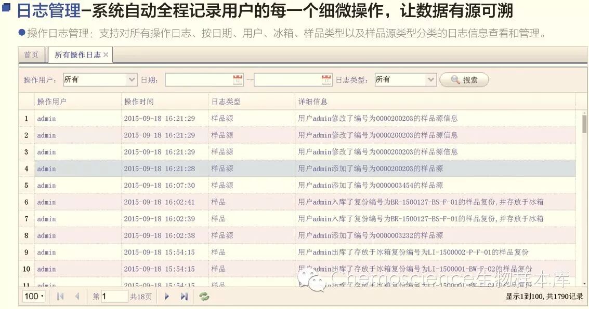The image size is (589, 309).
Task: Click the detail about 0000003232 样品源
Action: pos(370,235)
